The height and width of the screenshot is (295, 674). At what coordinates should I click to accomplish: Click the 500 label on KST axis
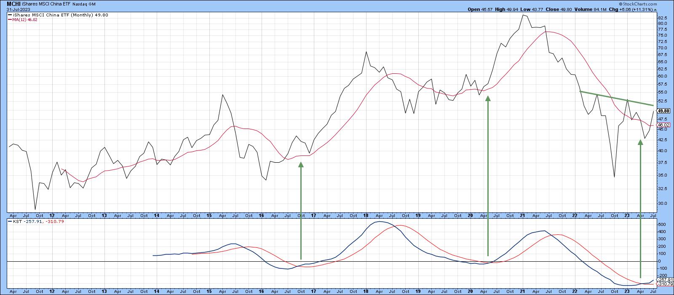662,224
